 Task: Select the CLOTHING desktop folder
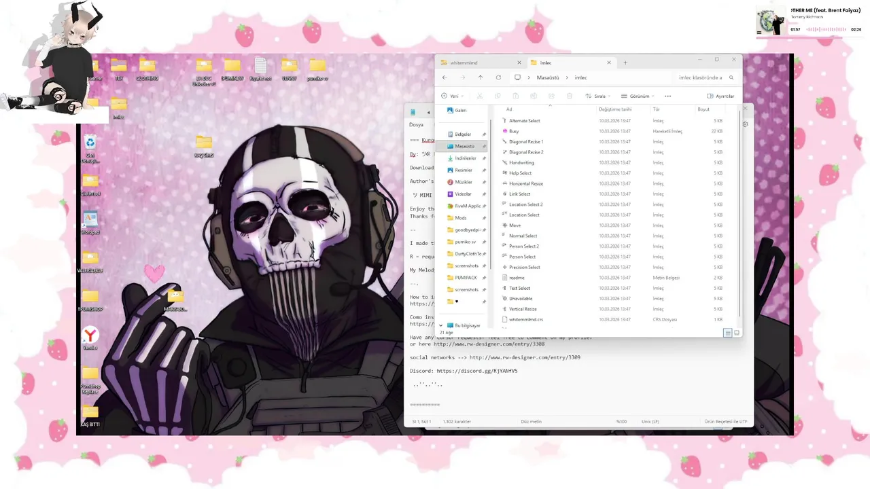click(x=147, y=71)
